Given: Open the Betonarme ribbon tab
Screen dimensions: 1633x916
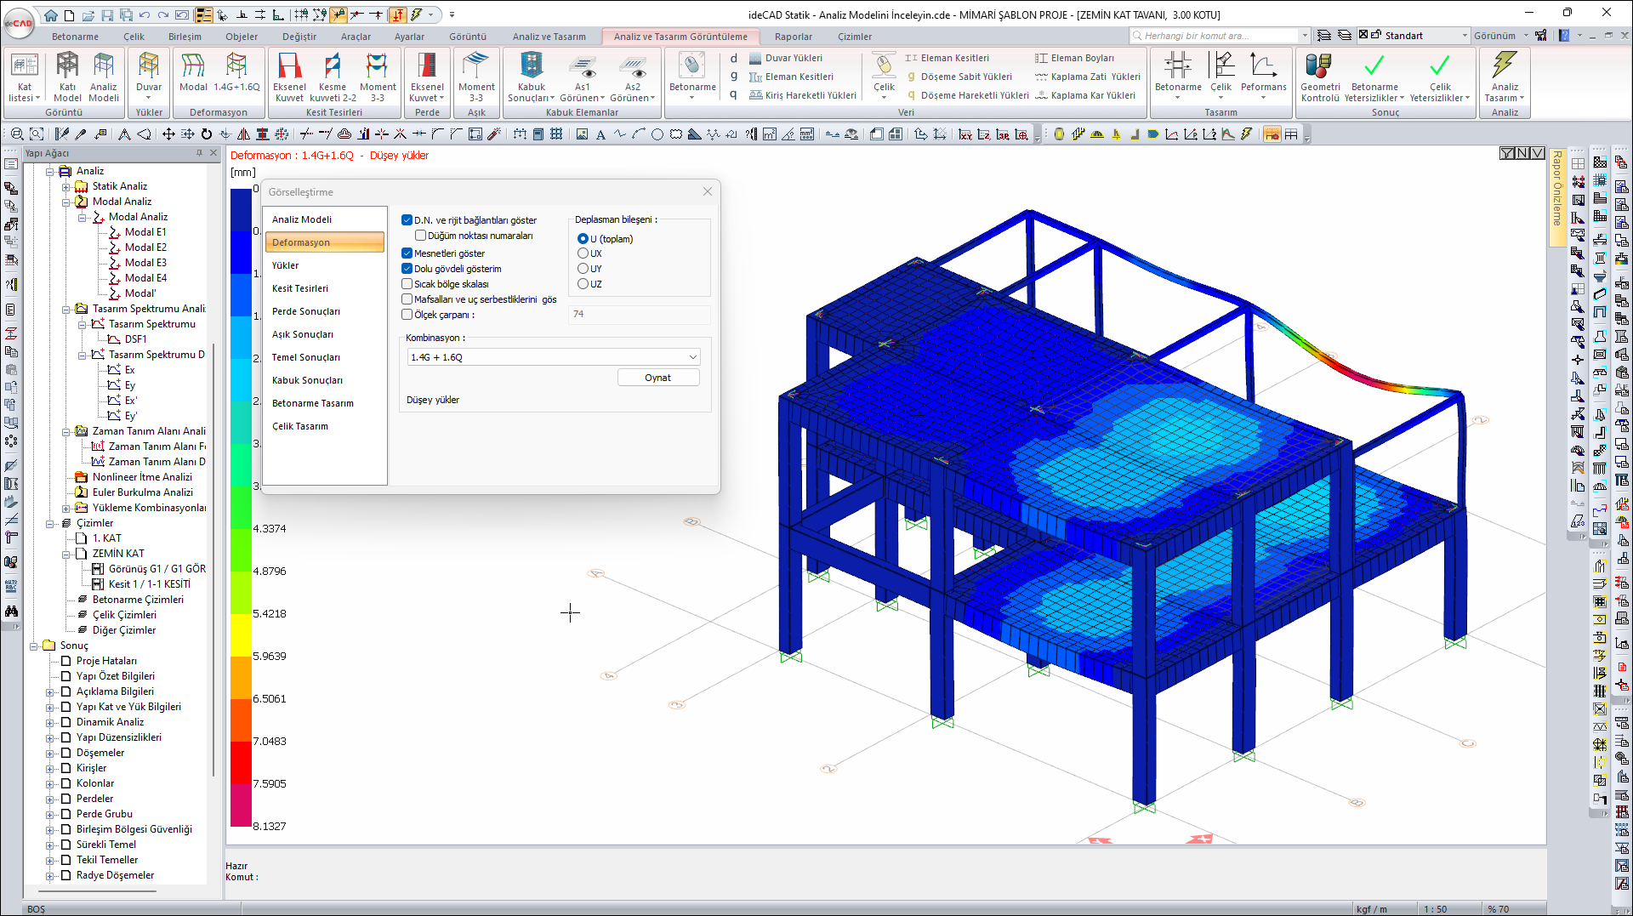Looking at the screenshot, I should [x=75, y=37].
